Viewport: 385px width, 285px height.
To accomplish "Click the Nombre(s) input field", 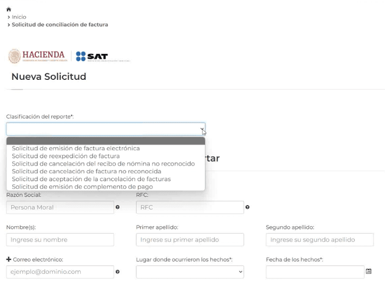I will point(60,240).
